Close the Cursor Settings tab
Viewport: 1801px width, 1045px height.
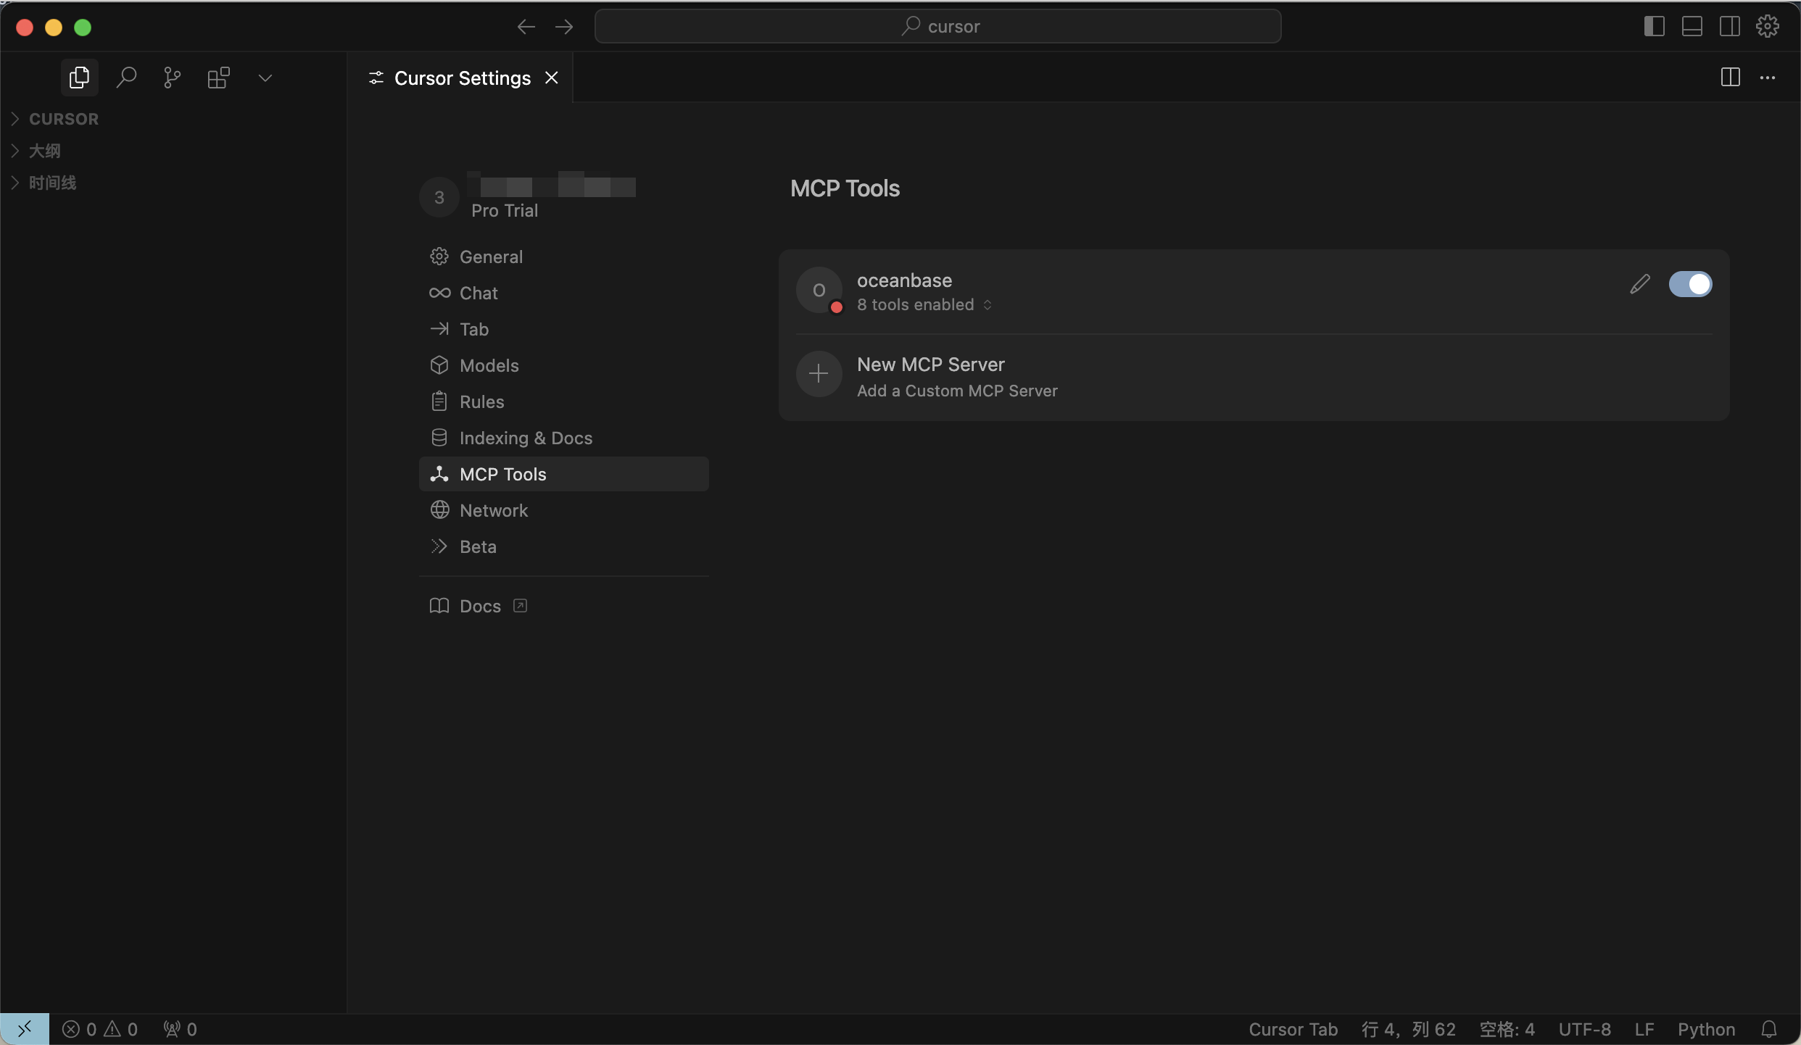[x=552, y=78]
